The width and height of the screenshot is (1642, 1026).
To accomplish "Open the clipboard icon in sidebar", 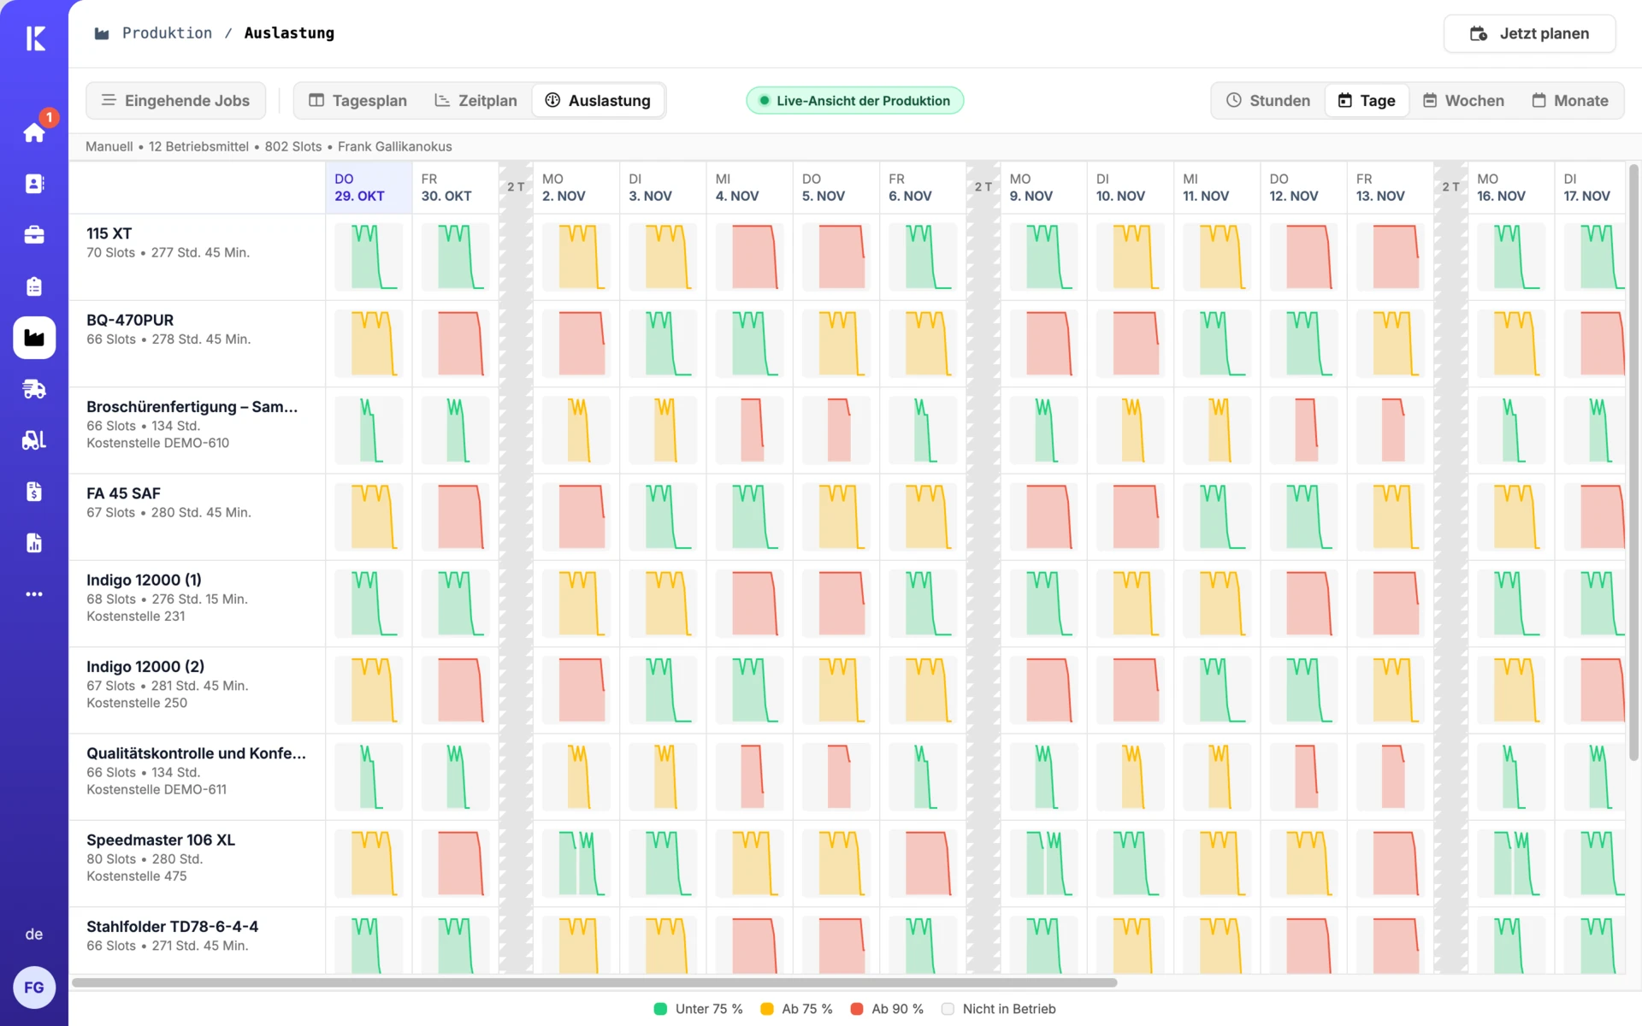I will pyautogui.click(x=34, y=286).
